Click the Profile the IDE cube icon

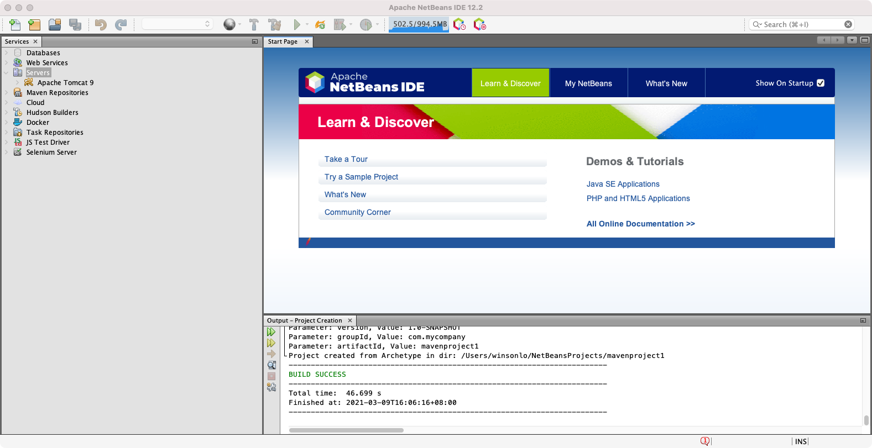[460, 24]
